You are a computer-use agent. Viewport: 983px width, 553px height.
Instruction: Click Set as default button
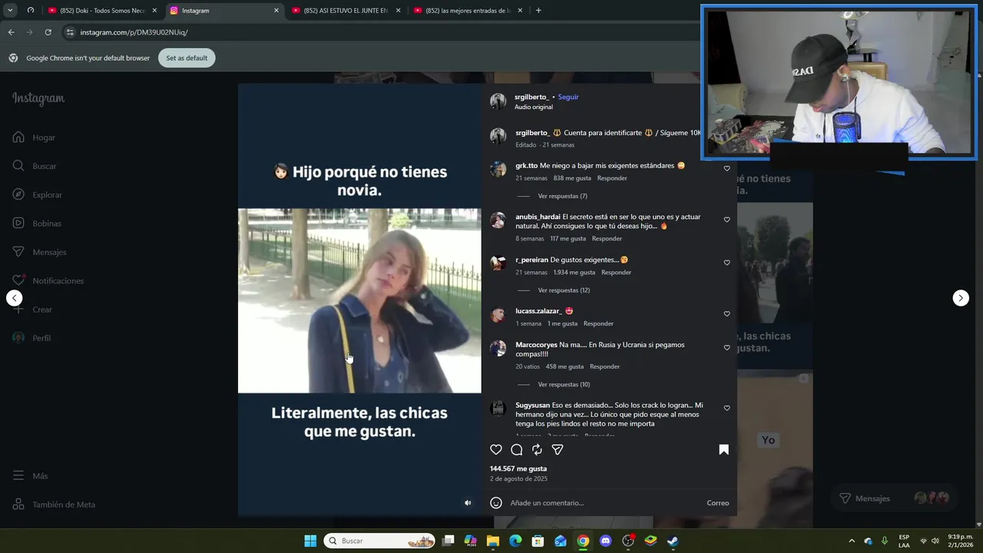point(187,58)
